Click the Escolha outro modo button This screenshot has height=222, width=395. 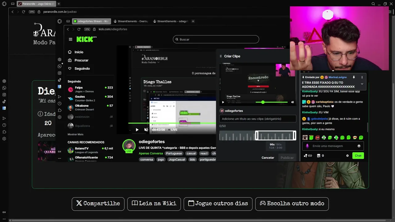click(292, 204)
